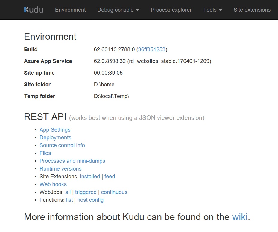View installed Site Extensions
This screenshot has width=278, height=232.
90,176
